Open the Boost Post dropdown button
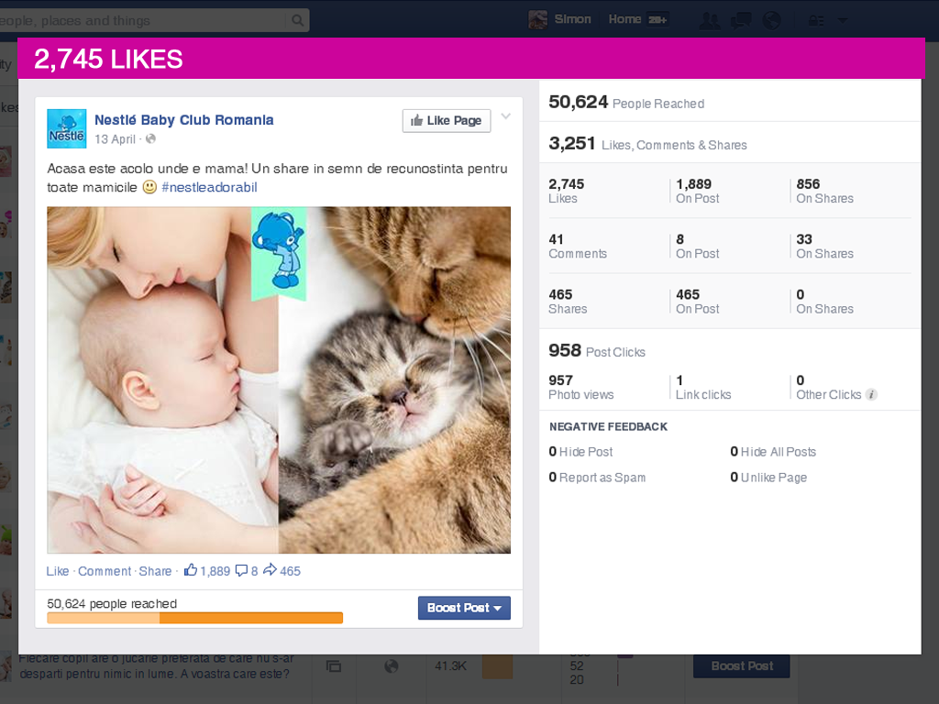939x704 pixels. (464, 608)
